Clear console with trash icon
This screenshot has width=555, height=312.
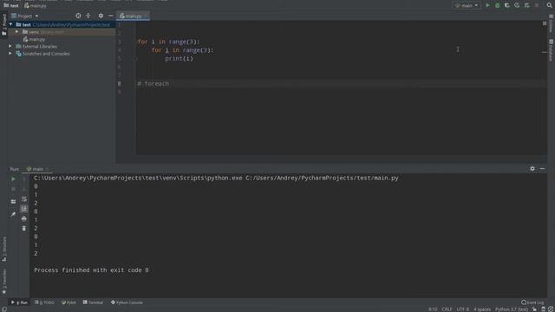23,229
